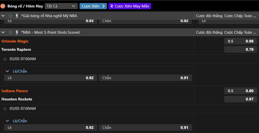Favorite the Indiana Pacers vs Houston Rockets match star

point(5,109)
